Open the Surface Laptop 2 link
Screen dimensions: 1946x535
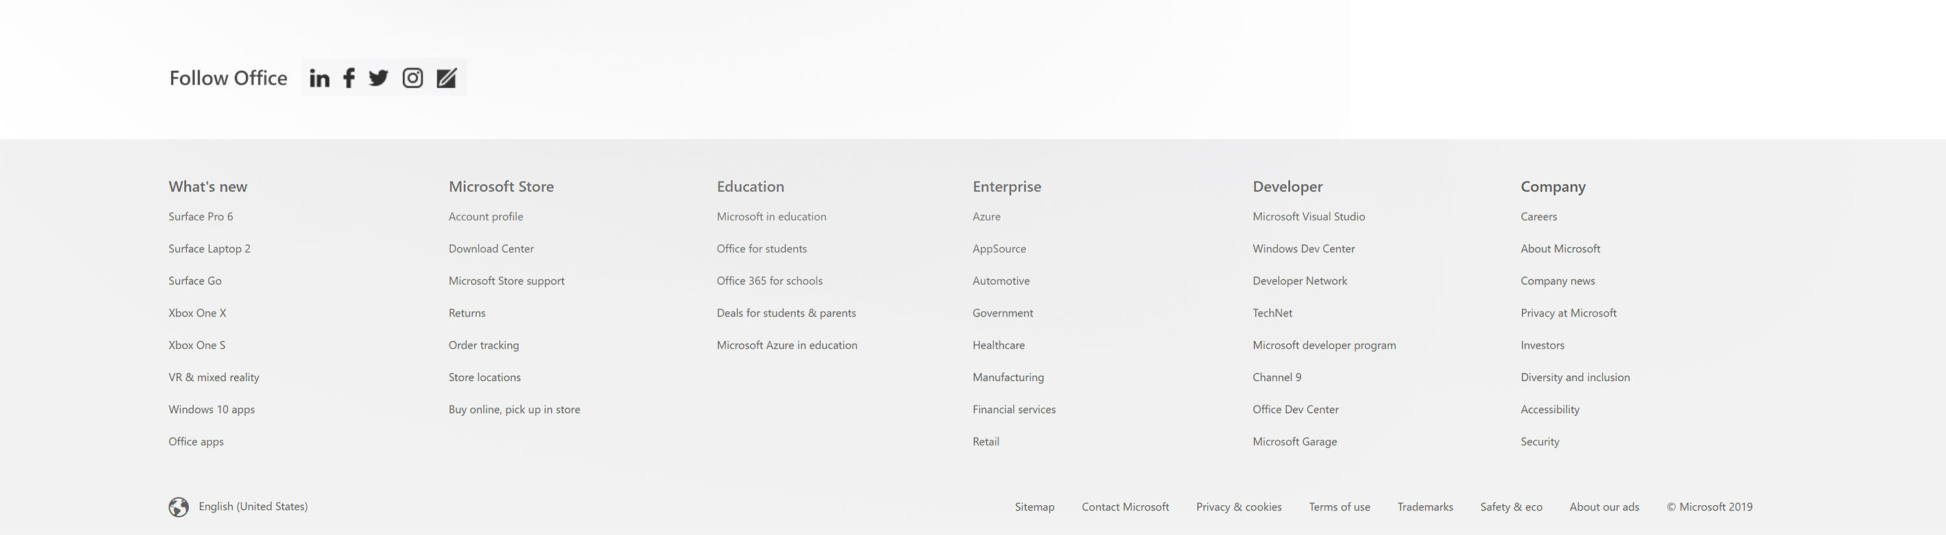tap(210, 248)
